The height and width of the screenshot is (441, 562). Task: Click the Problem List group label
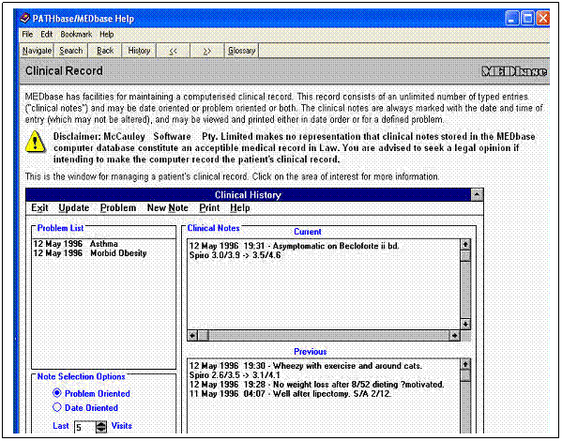coord(61,228)
